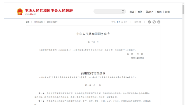This screenshot has height=105, width=185.
Task: Open the 邮箱 link
Action: pos(167,12)
